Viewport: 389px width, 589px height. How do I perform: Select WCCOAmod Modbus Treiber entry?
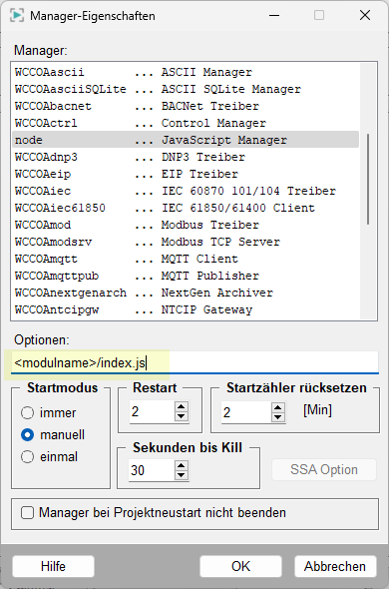click(x=186, y=225)
